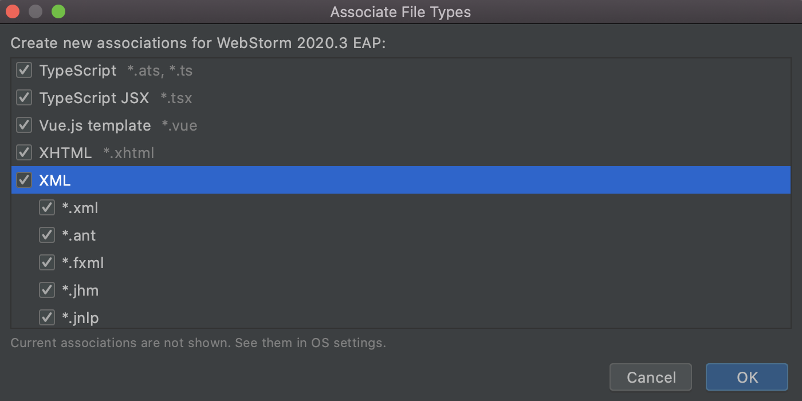This screenshot has width=802, height=401.
Task: Uncheck the Vue.js template checkbox
Action: (24, 125)
